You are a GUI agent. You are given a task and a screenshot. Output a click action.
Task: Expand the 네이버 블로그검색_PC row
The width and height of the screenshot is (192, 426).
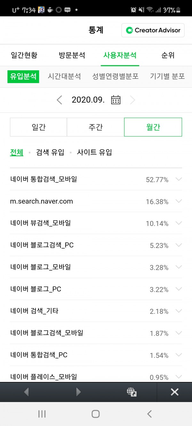(179, 245)
